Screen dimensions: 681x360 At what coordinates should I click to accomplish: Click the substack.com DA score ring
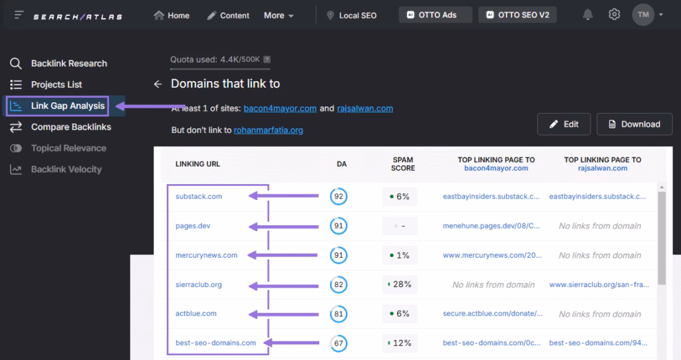(x=339, y=197)
